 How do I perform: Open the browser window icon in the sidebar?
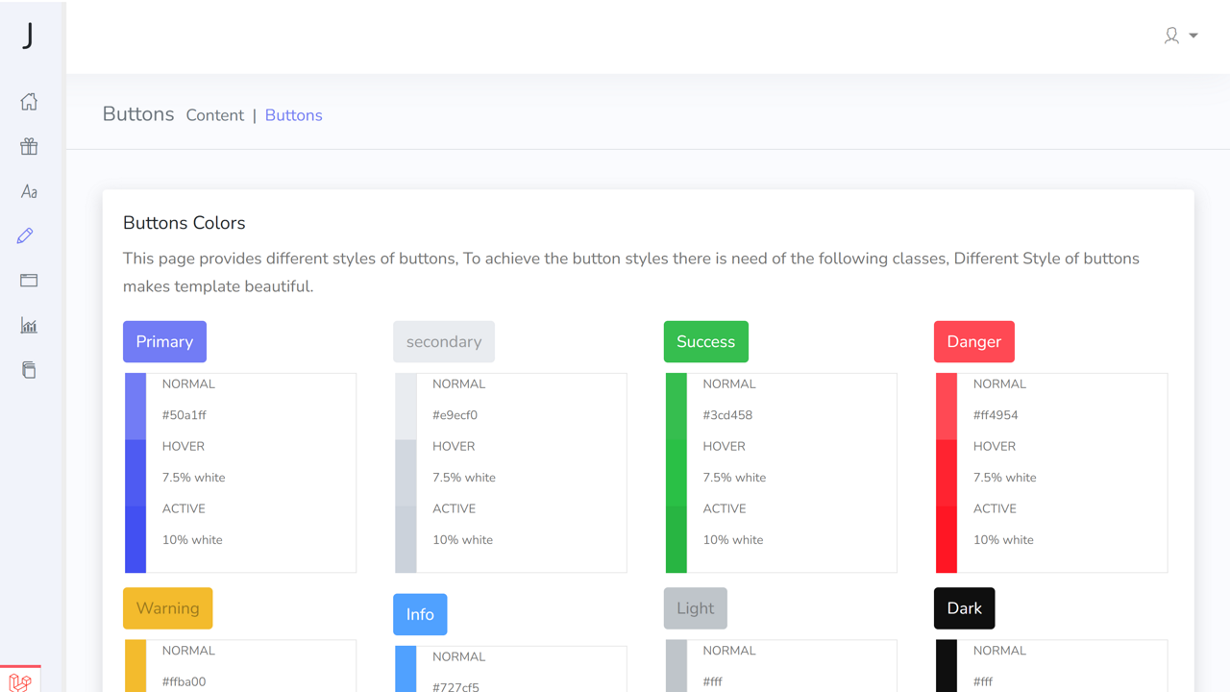click(x=29, y=280)
